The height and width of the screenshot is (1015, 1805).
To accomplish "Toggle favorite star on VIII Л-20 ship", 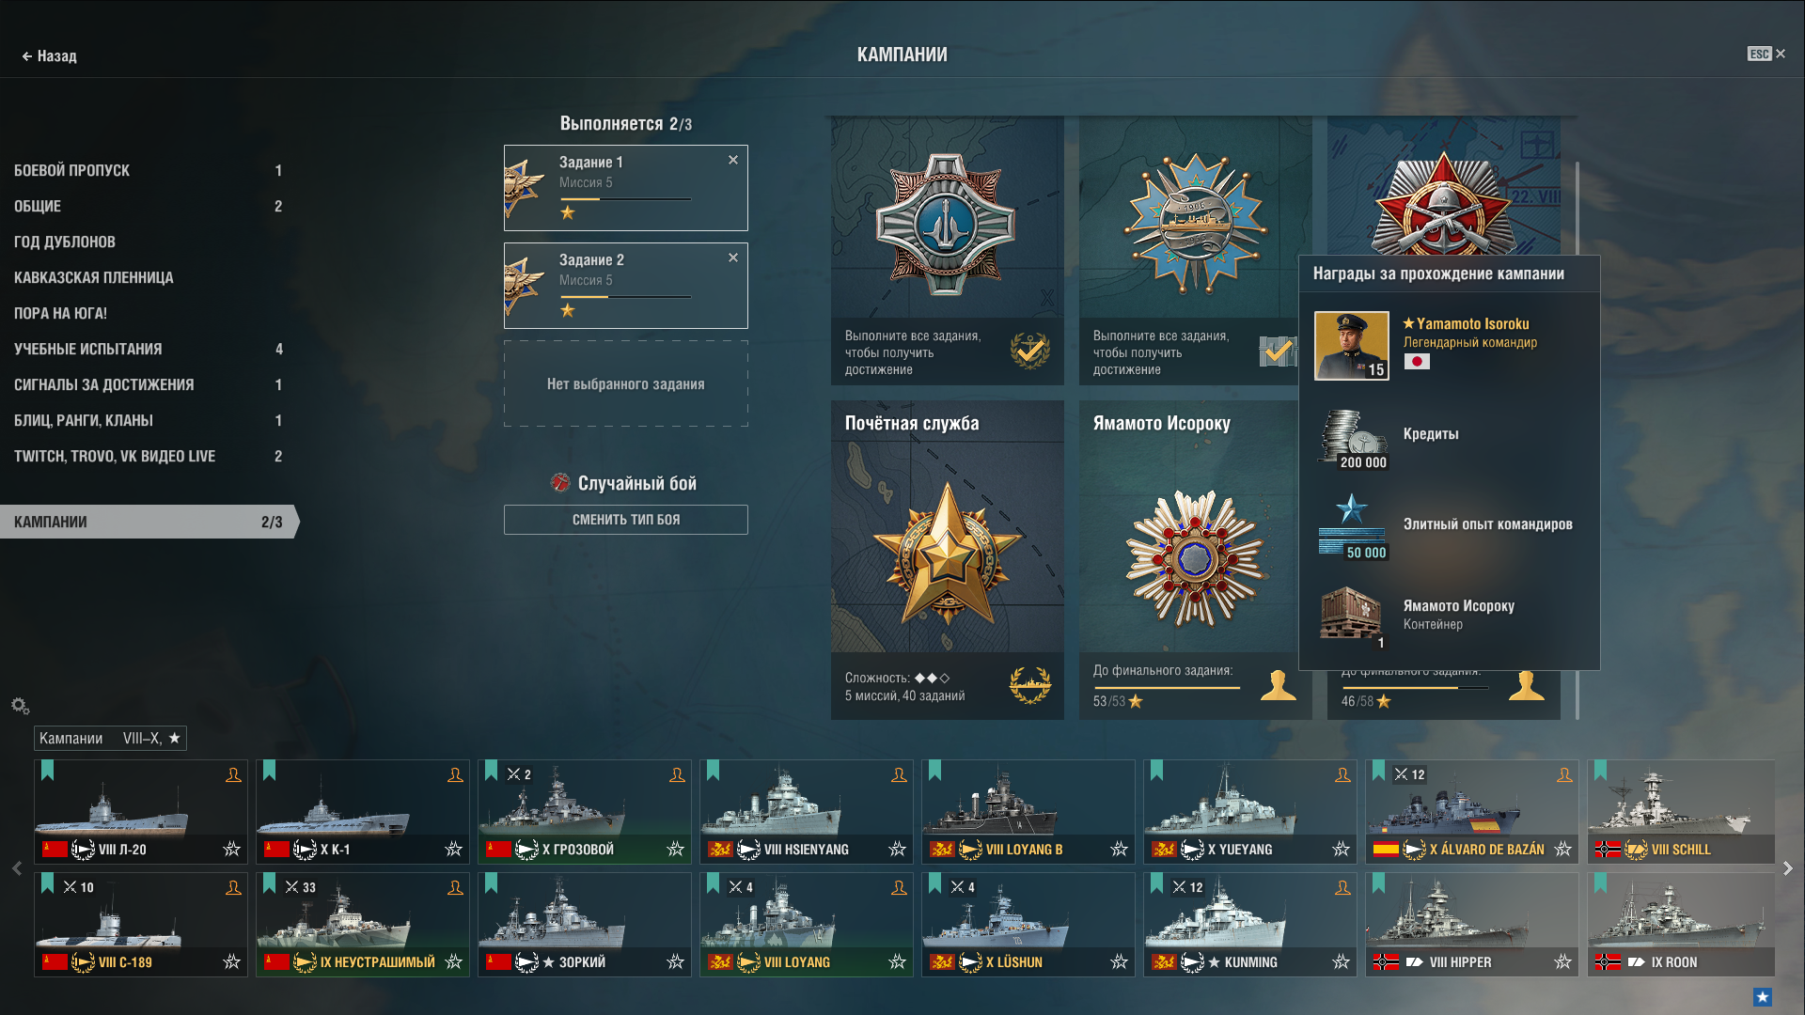I will (231, 850).
